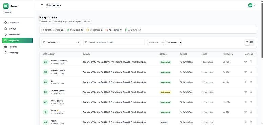
Task: Click the QJ avatar circle
Action: [45, 82]
